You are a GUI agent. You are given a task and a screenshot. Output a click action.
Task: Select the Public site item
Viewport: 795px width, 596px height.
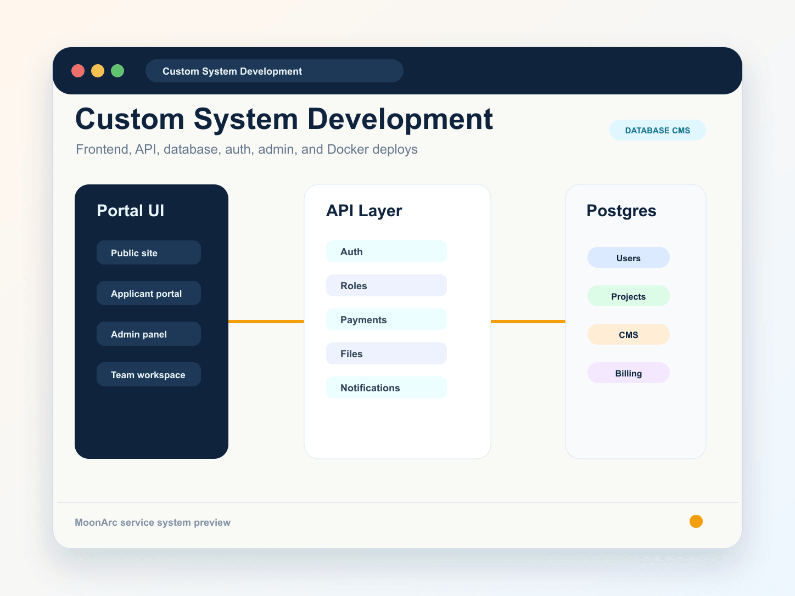coord(149,252)
